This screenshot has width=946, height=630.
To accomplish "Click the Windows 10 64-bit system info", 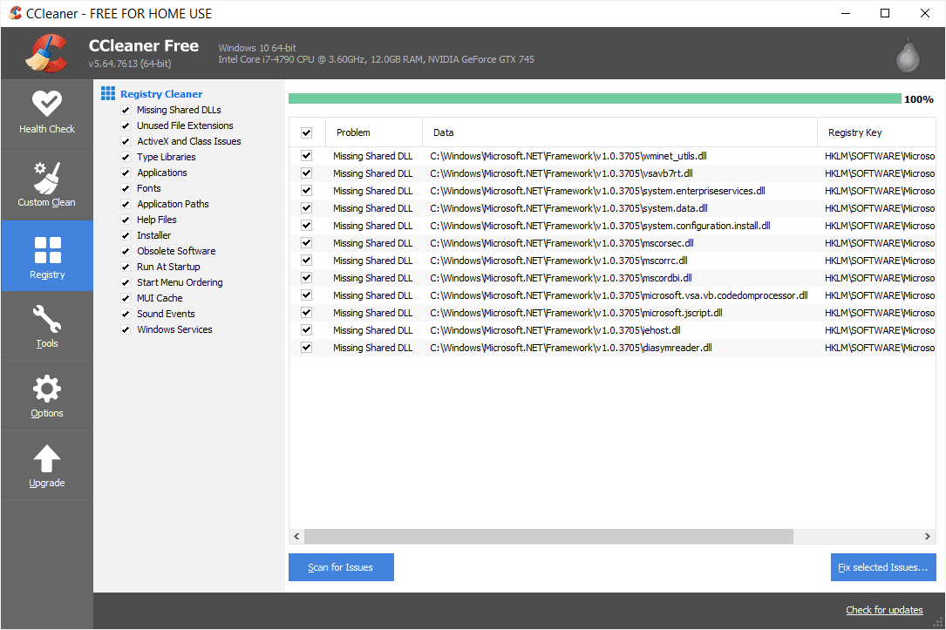I will click(x=257, y=48).
